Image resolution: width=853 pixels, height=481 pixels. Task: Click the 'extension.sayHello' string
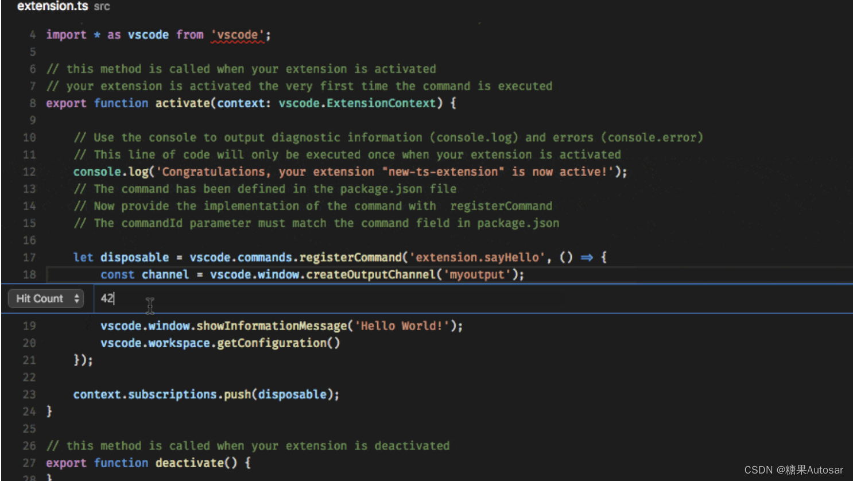click(476, 258)
